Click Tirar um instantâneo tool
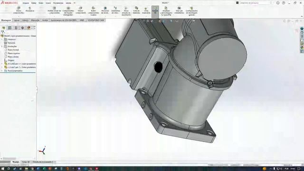 coord(179,10)
